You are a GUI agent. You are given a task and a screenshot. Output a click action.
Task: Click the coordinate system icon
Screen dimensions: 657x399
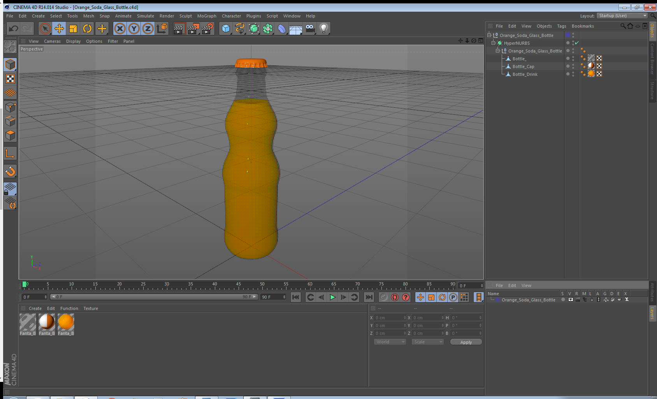(x=162, y=28)
